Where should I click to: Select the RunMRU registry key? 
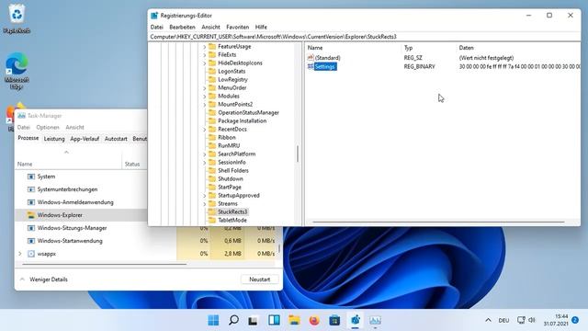[229, 145]
